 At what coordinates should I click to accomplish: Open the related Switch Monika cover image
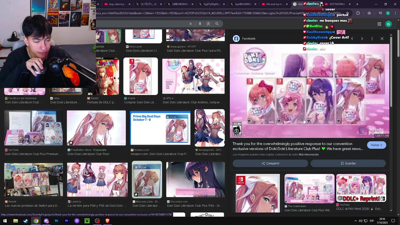[x=258, y=193]
